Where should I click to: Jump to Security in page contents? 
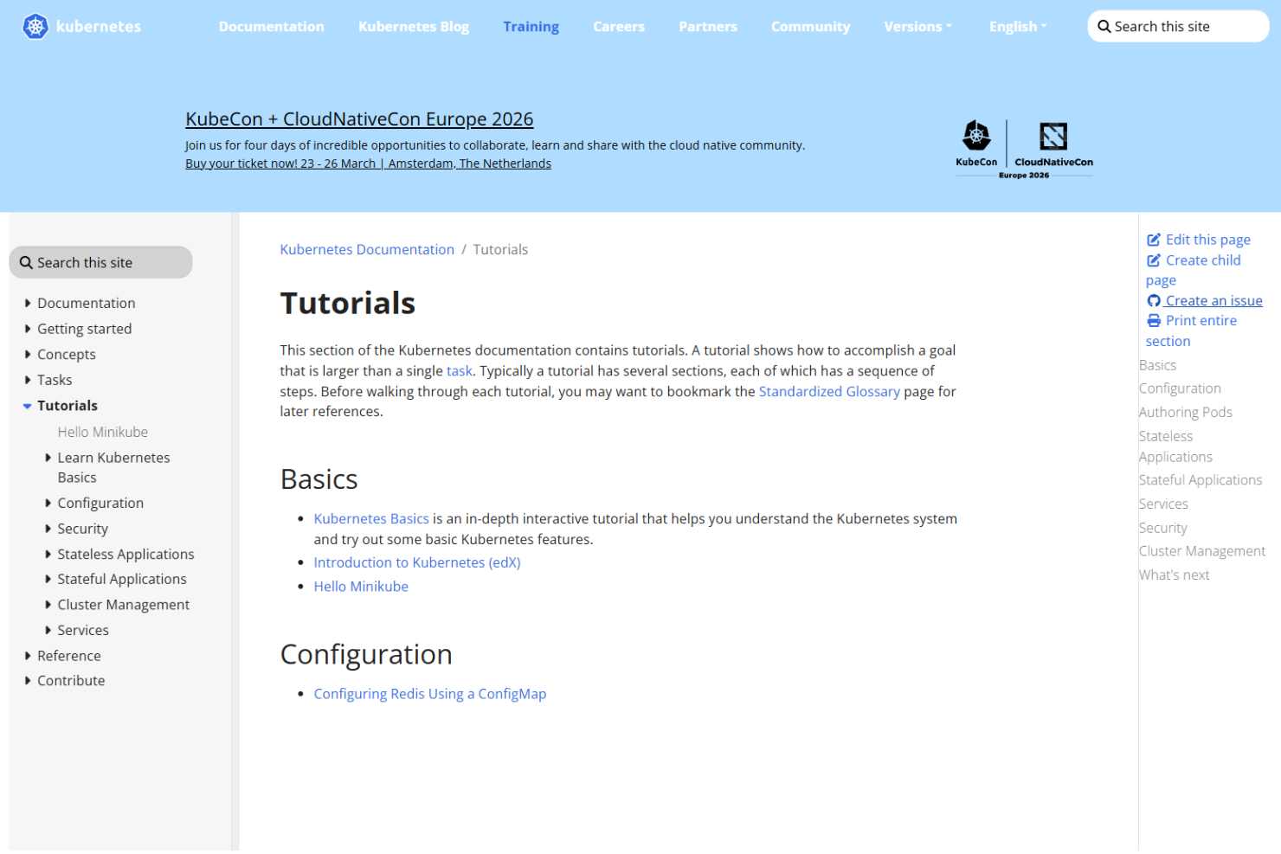[x=1162, y=528]
